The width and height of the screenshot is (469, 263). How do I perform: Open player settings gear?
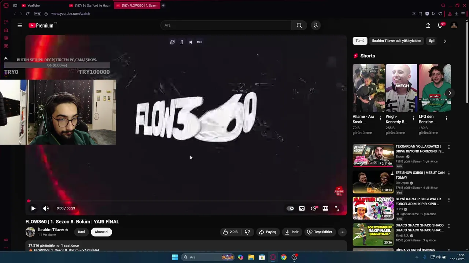314,208
